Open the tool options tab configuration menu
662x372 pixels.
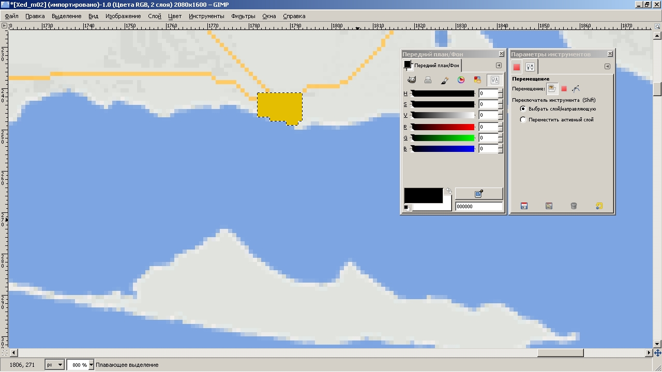point(607,66)
